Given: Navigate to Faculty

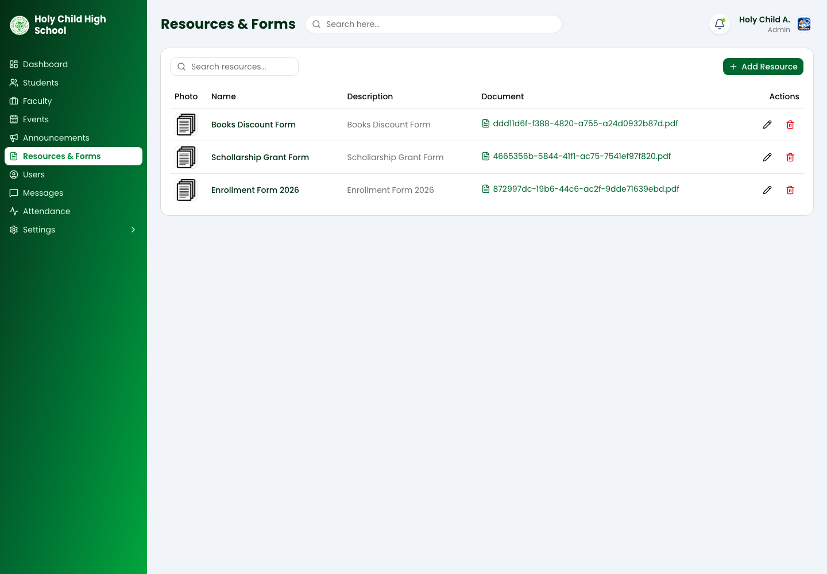Looking at the screenshot, I should 74,101.
